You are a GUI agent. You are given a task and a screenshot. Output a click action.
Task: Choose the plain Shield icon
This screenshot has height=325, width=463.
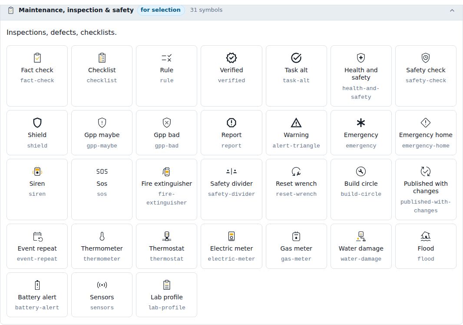pyautogui.click(x=37, y=122)
